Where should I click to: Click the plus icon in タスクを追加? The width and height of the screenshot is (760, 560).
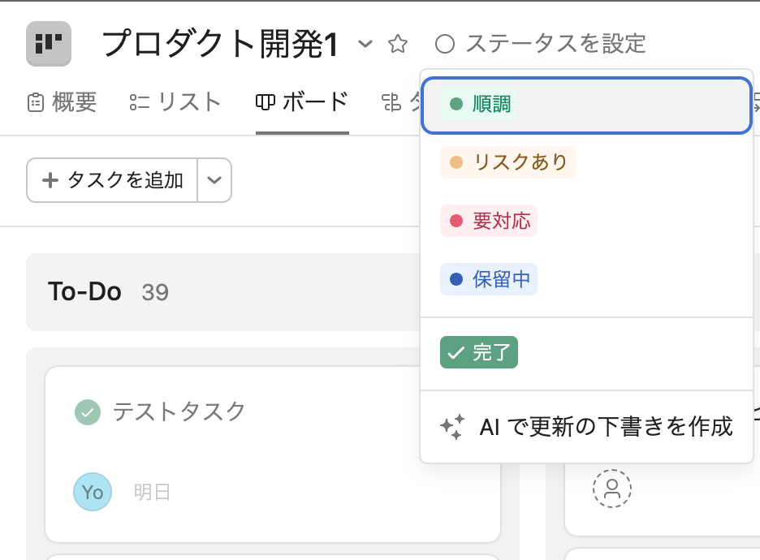50,180
